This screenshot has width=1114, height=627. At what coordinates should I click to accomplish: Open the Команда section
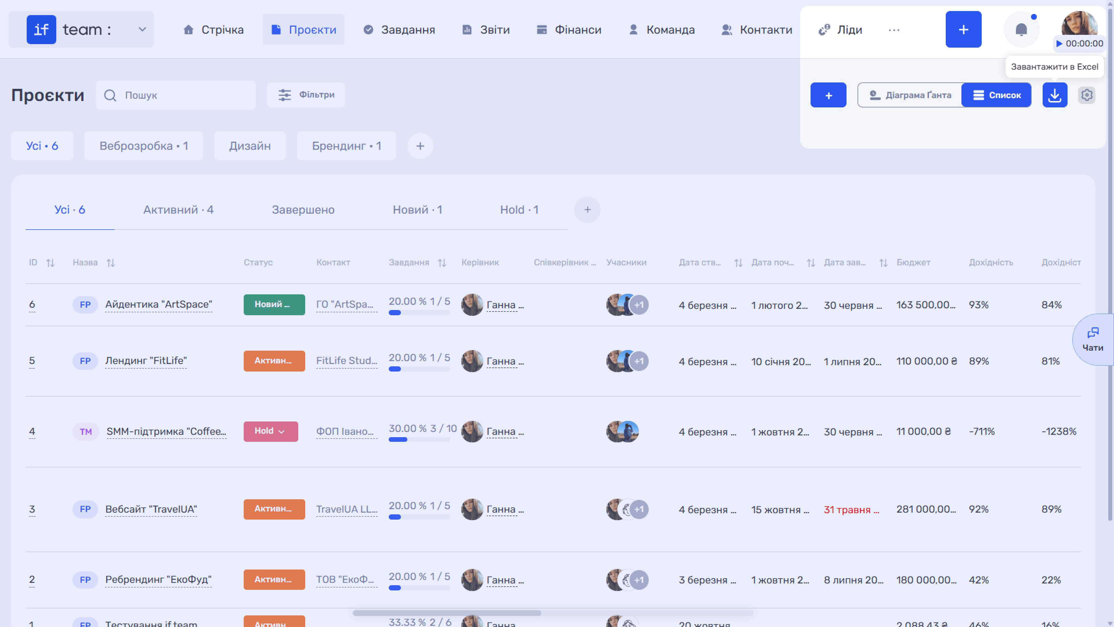662,29
